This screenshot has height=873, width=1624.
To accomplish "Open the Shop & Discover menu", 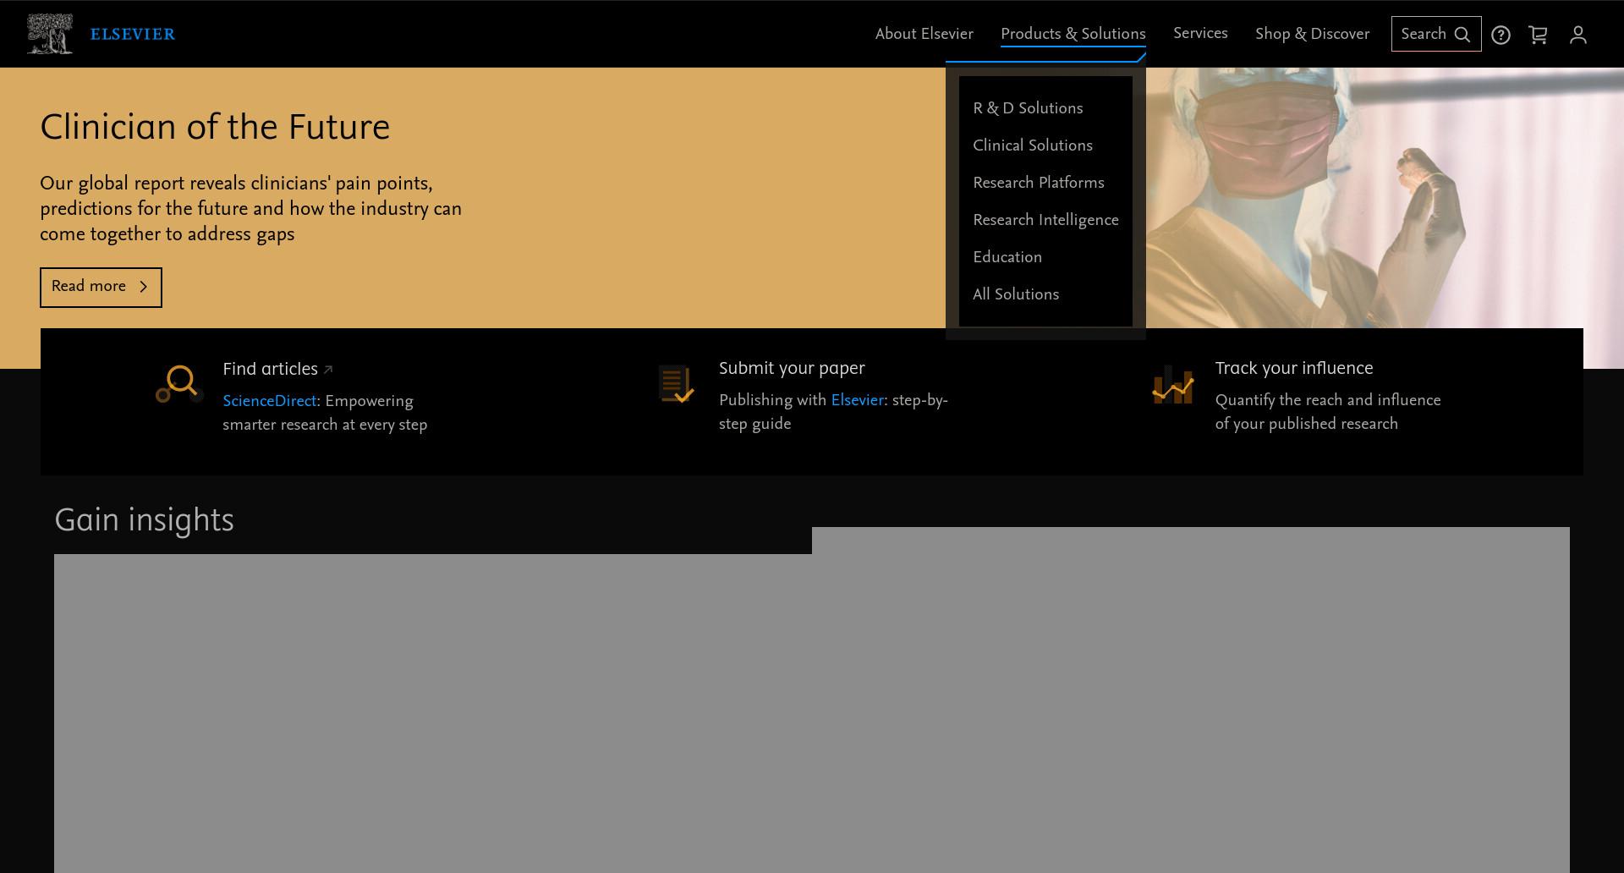I will (x=1312, y=34).
